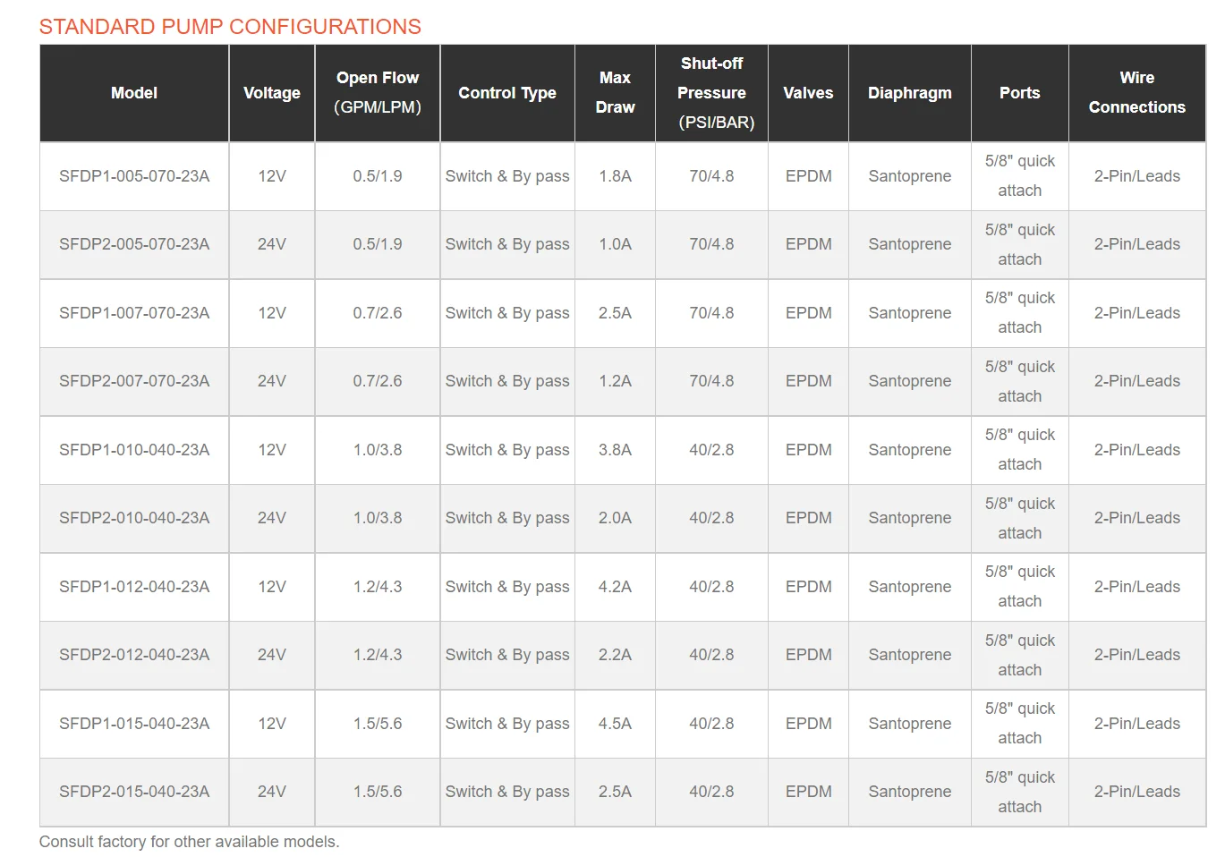Select the Wire Connections column header
1225x857 pixels.
click(x=1136, y=92)
